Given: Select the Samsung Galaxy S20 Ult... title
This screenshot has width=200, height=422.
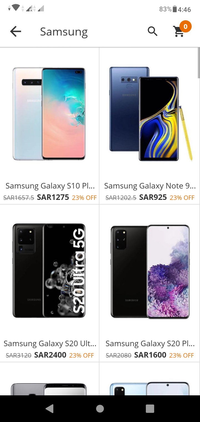Looking at the screenshot, I should [x=50, y=343].
